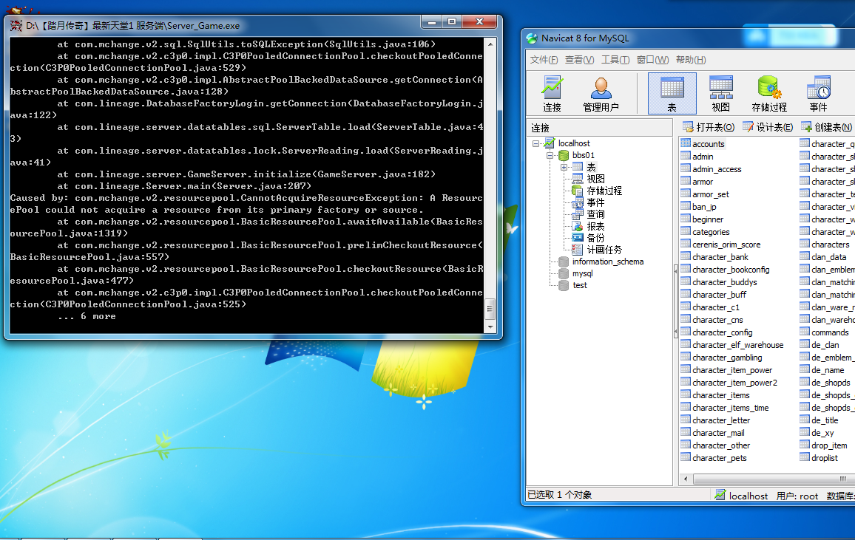
Task: Select character_elf_warehouse table
Action: tap(737, 345)
